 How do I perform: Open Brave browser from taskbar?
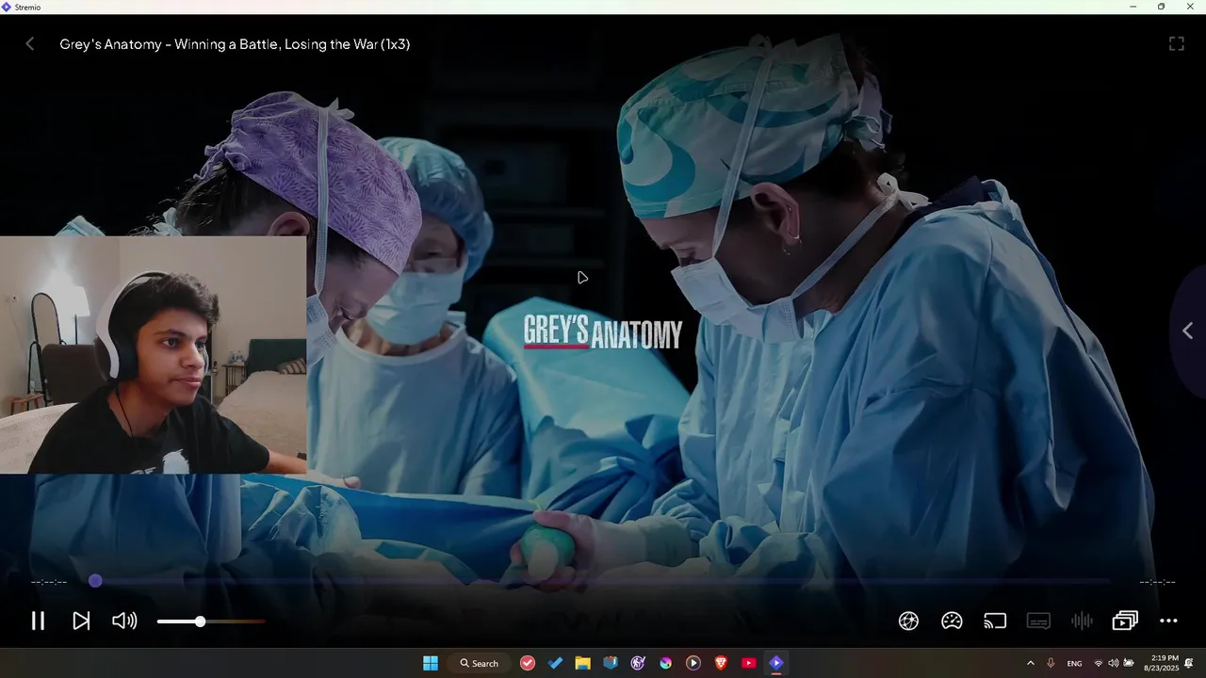coord(721,663)
